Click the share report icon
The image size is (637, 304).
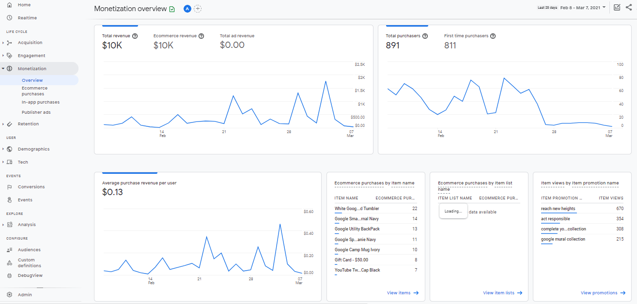(x=629, y=7)
